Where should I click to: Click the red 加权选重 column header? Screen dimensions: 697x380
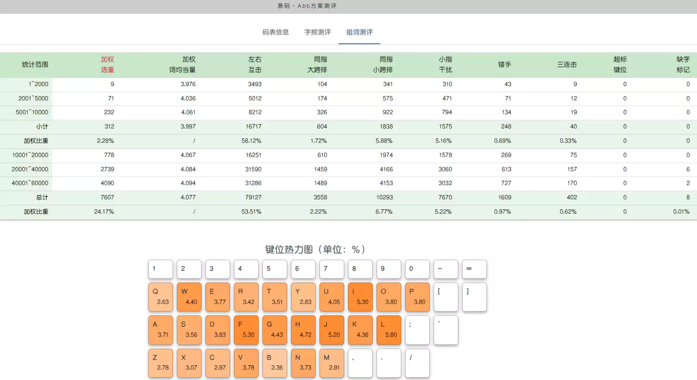[107, 65]
